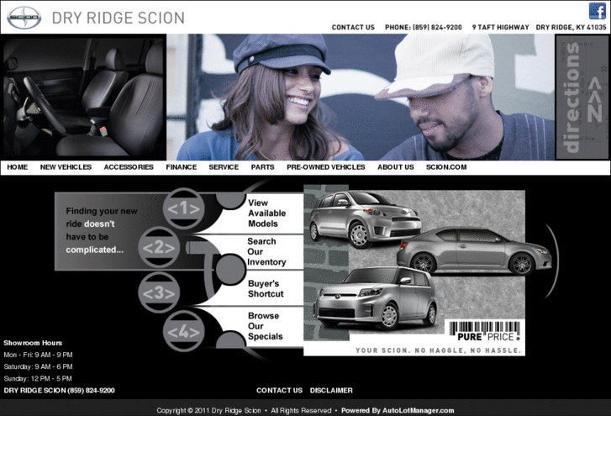This screenshot has height=458, width=611.
Task: Click the silver Scion xD car image
Action: click(365, 218)
